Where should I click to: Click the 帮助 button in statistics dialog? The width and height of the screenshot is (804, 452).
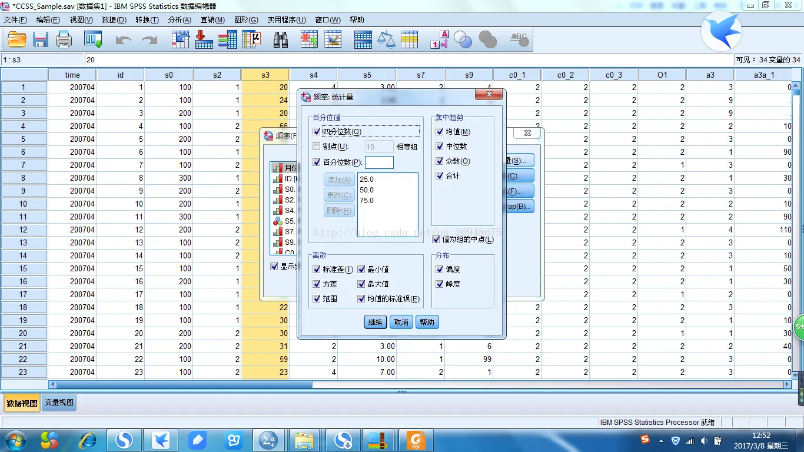point(427,322)
